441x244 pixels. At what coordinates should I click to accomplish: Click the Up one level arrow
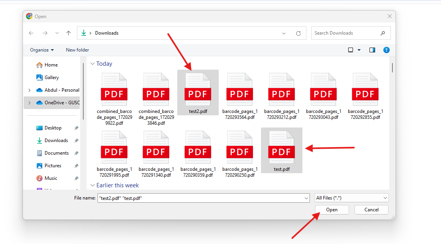(68, 33)
